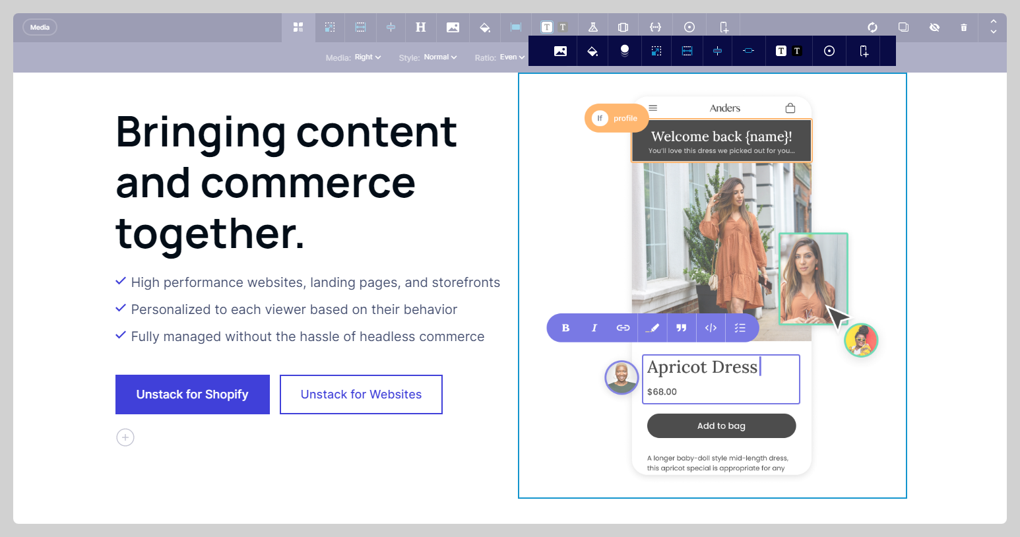Click the trash delete icon
This screenshot has height=537, width=1020.
(x=964, y=27)
